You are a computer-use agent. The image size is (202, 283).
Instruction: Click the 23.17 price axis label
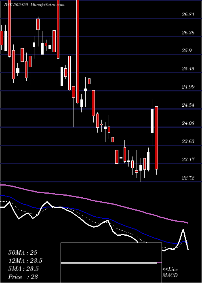tap(188, 160)
